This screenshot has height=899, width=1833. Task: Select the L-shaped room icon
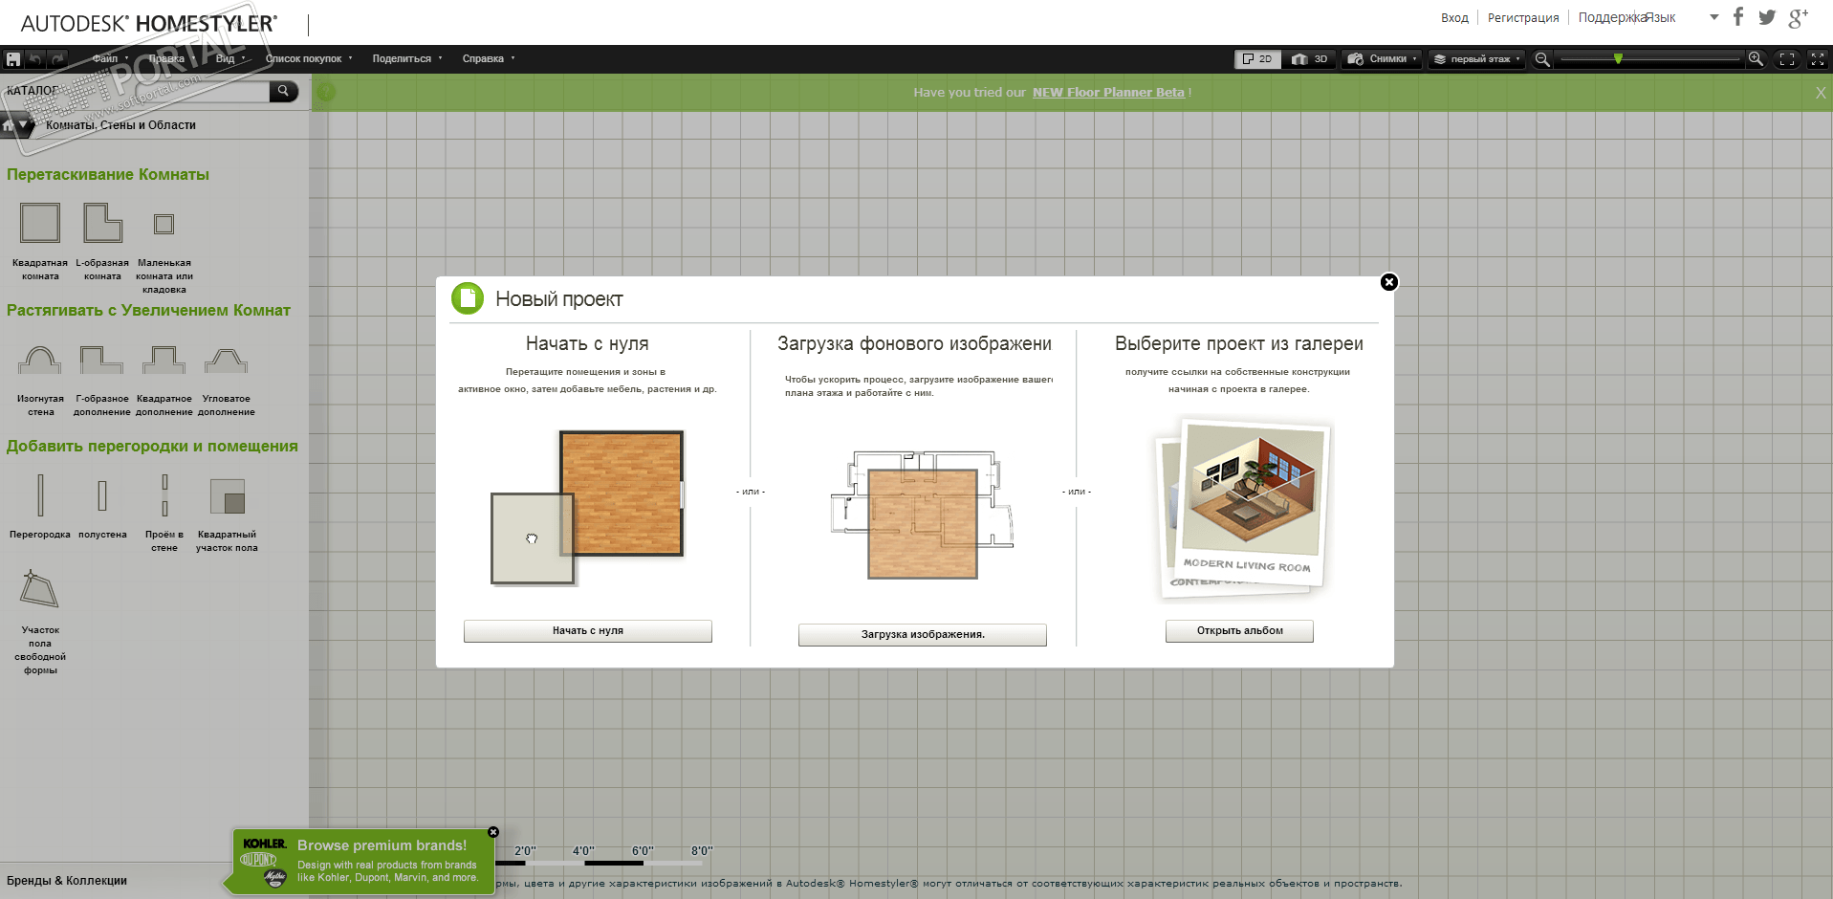tap(102, 222)
